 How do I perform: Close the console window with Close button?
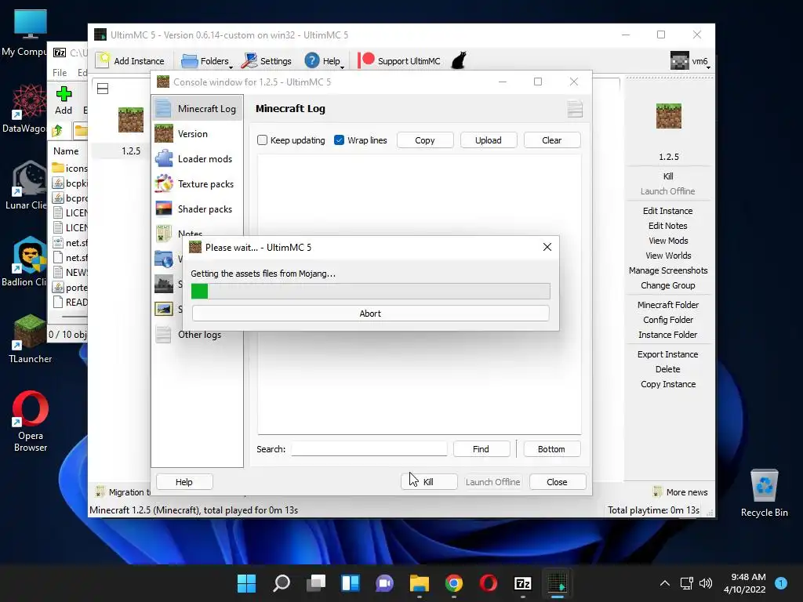(x=558, y=482)
